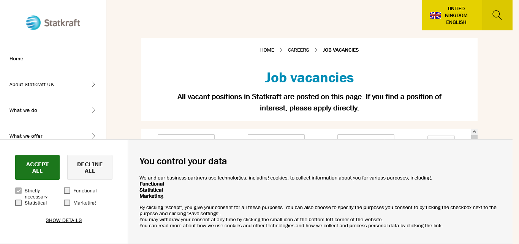The height and width of the screenshot is (244, 519).
Task: Expand the About Statkraft UK submenu
Action: [93, 84]
